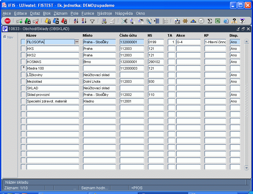253x194 pixels.
Task: Click the vertical scrollbar down arrow
Action: [x=246, y=168]
